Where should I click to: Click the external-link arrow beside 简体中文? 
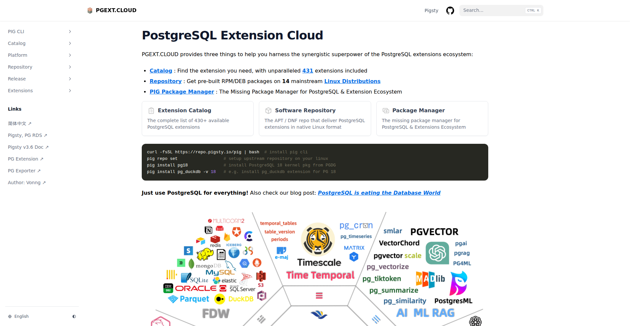pos(29,123)
